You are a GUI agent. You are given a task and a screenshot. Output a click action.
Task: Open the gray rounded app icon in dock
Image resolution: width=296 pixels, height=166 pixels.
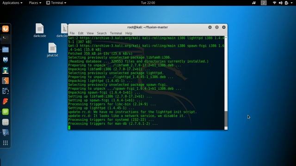(6, 122)
